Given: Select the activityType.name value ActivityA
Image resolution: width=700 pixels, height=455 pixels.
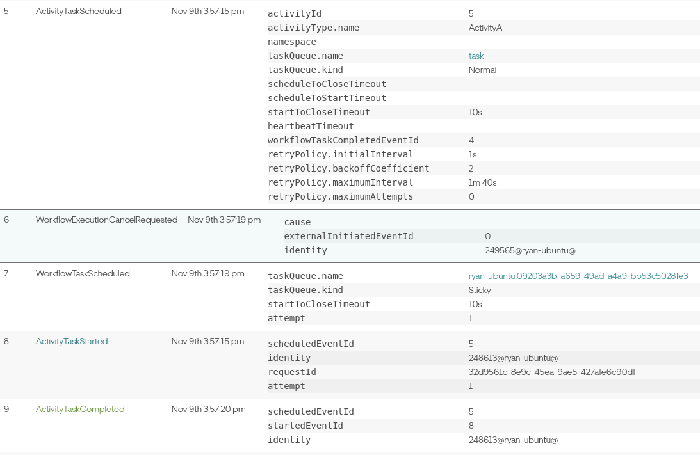Looking at the screenshot, I should (x=485, y=28).
